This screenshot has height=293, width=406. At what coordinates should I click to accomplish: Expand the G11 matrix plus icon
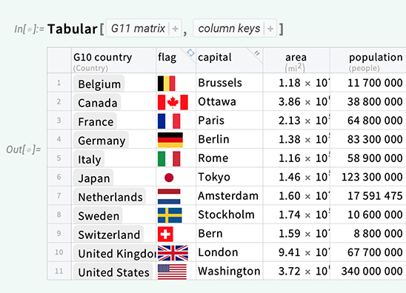tap(176, 28)
